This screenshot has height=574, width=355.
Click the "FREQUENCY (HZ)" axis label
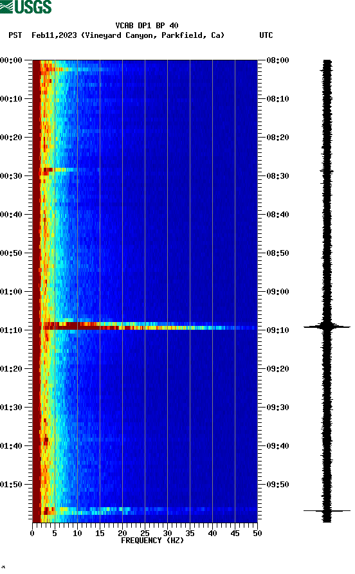152,541
